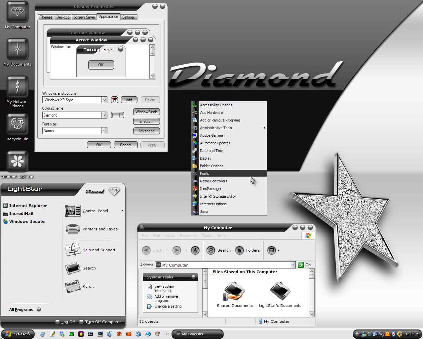Click the Control Panel icon in start menu
This screenshot has width=423, height=339.
coord(73,211)
